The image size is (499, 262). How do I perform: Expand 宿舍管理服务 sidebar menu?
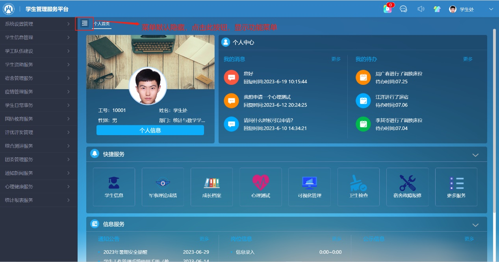coord(39,78)
